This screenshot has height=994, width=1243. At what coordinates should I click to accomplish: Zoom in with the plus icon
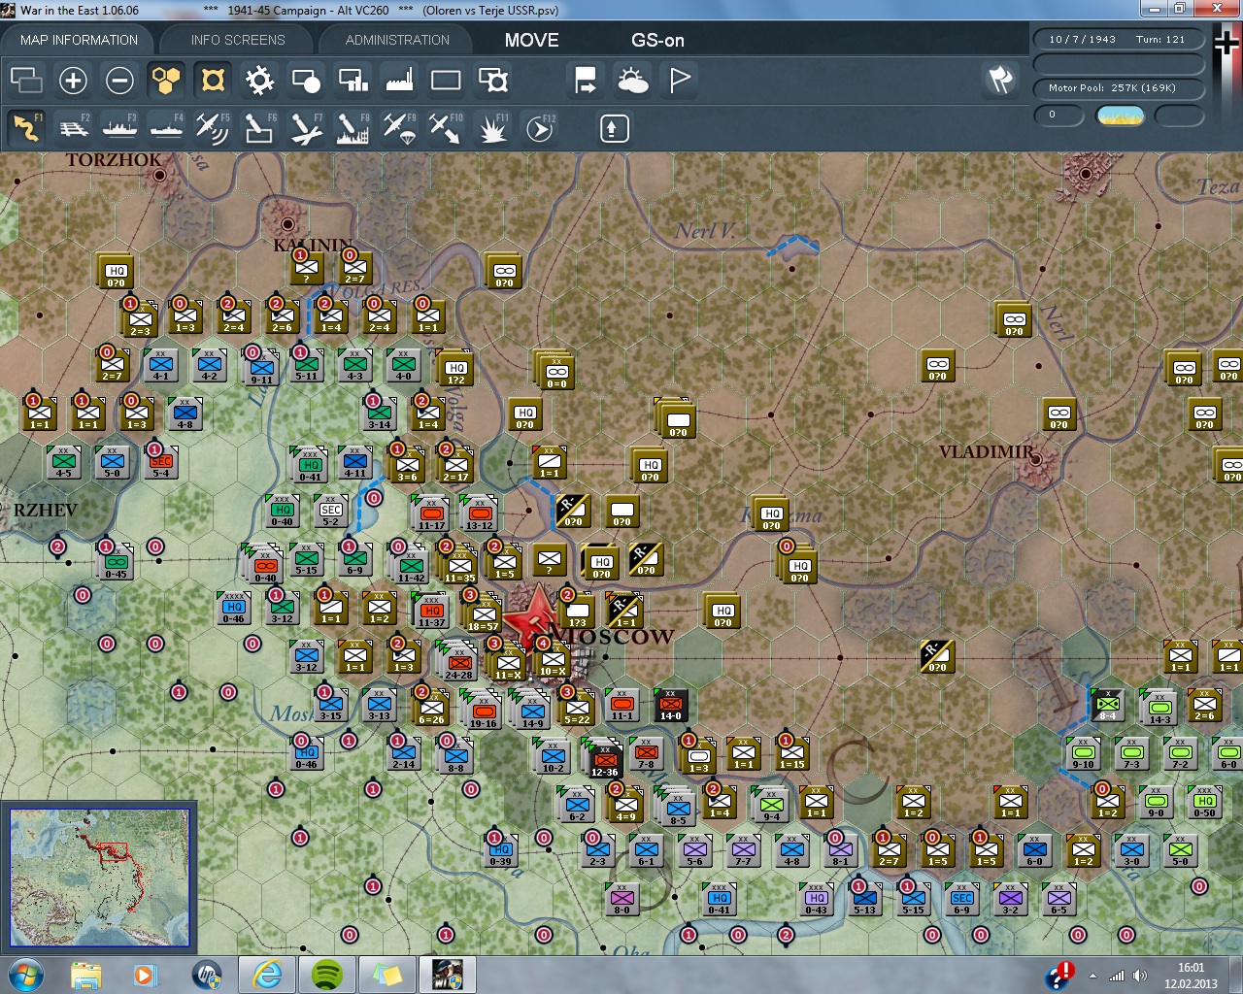(73, 80)
